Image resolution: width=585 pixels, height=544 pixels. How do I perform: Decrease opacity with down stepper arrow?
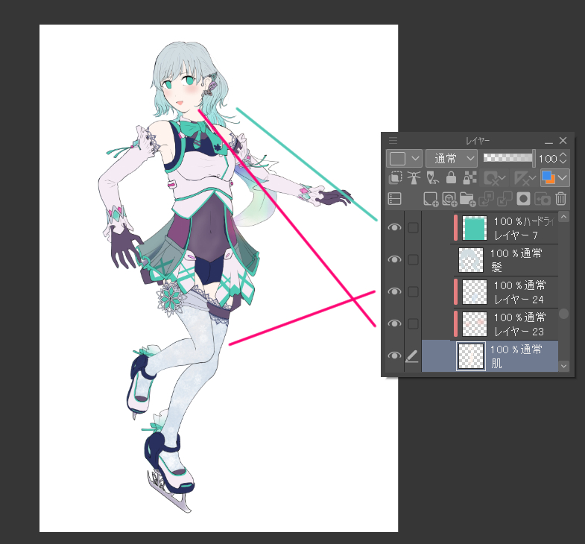click(x=563, y=162)
